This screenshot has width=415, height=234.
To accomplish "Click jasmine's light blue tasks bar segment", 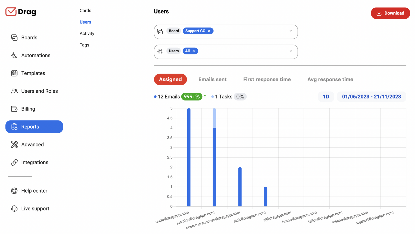I will tap(214, 118).
